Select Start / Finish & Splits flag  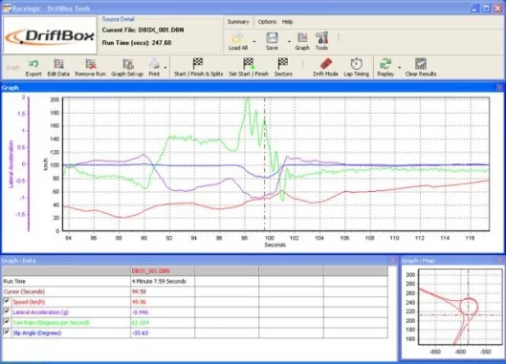(198, 64)
